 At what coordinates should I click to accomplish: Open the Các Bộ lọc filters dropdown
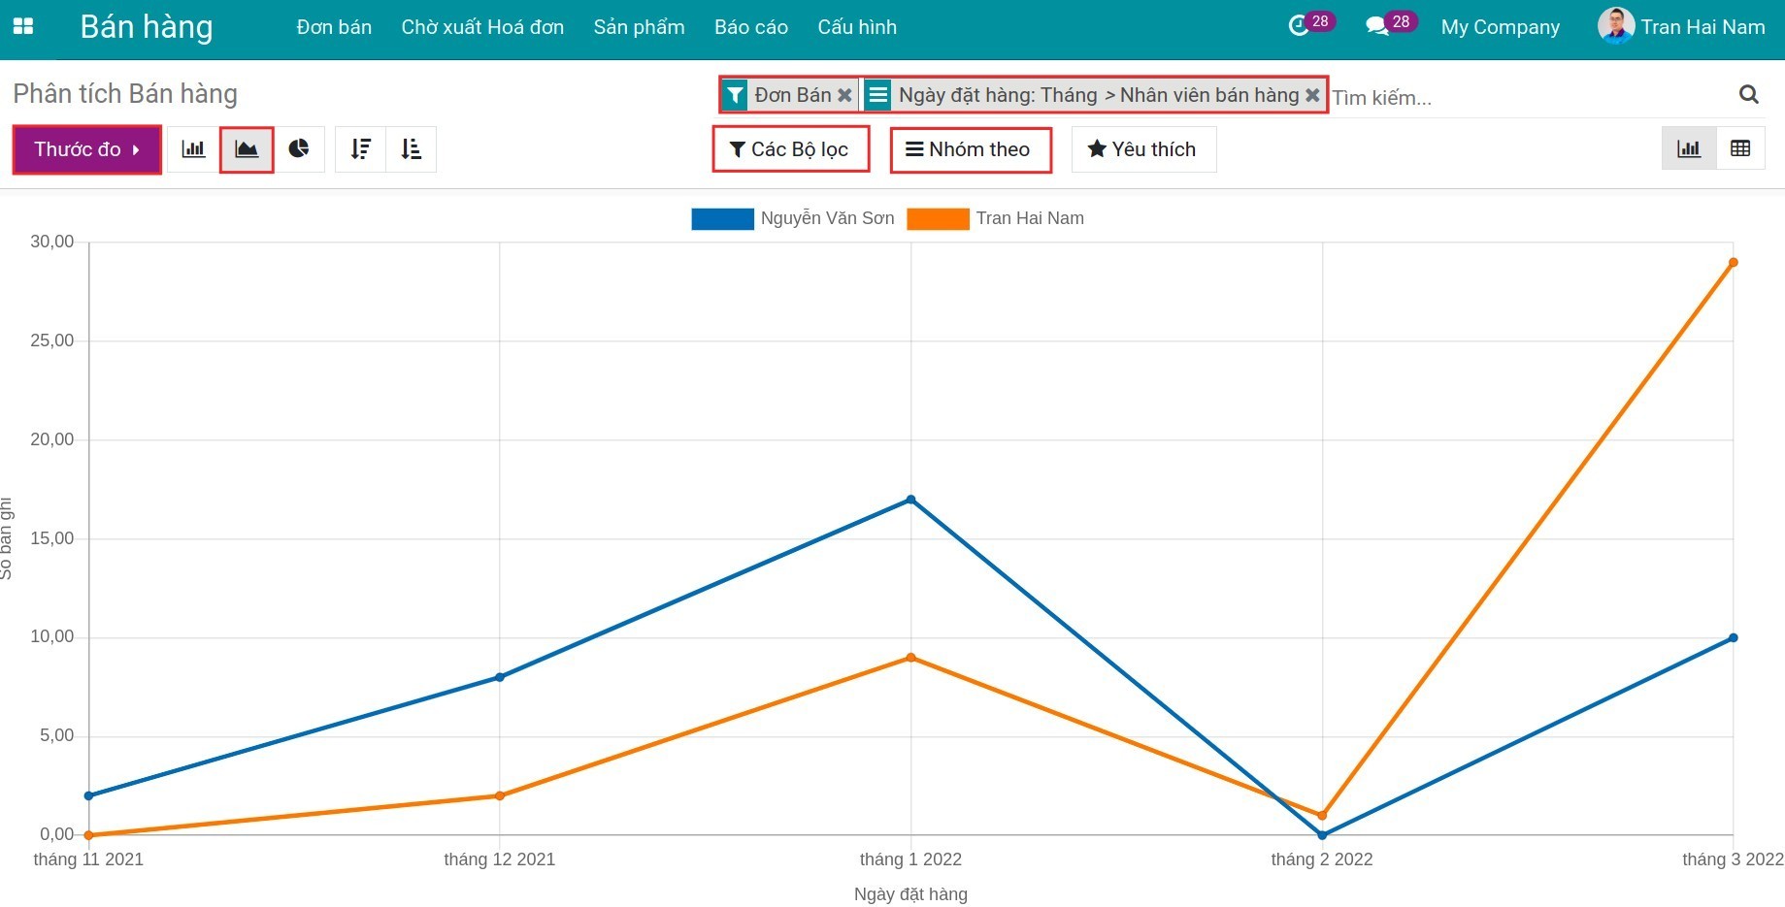[790, 149]
